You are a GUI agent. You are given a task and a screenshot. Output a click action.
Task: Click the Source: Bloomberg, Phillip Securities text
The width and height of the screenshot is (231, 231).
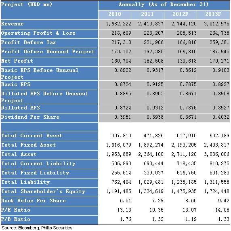(37, 228)
